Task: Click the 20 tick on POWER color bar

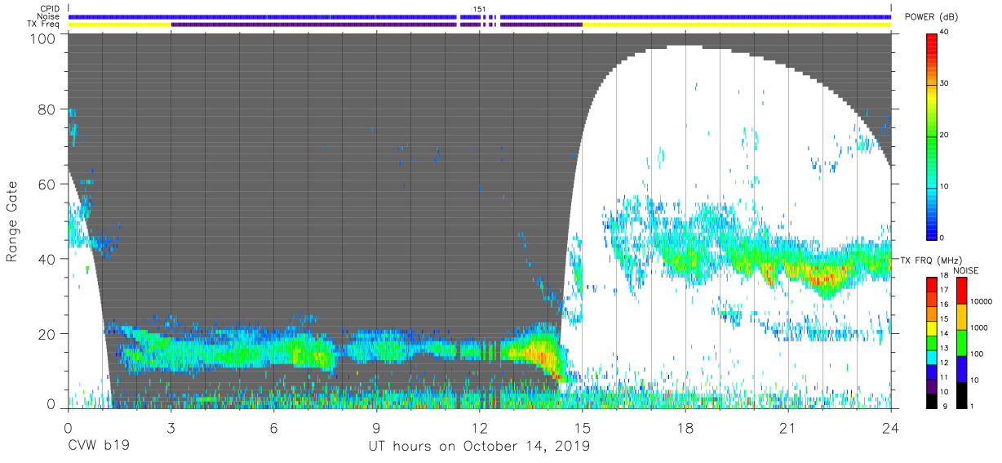Action: [944, 135]
